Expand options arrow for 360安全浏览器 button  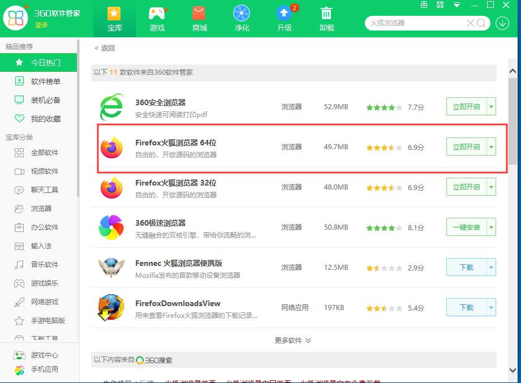491,106
